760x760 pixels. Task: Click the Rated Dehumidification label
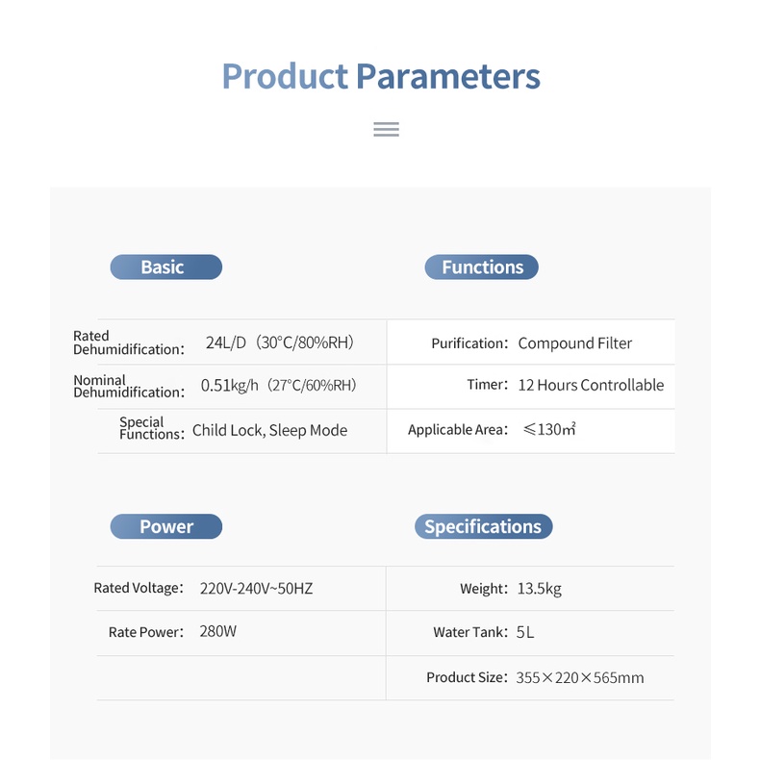[x=129, y=342]
